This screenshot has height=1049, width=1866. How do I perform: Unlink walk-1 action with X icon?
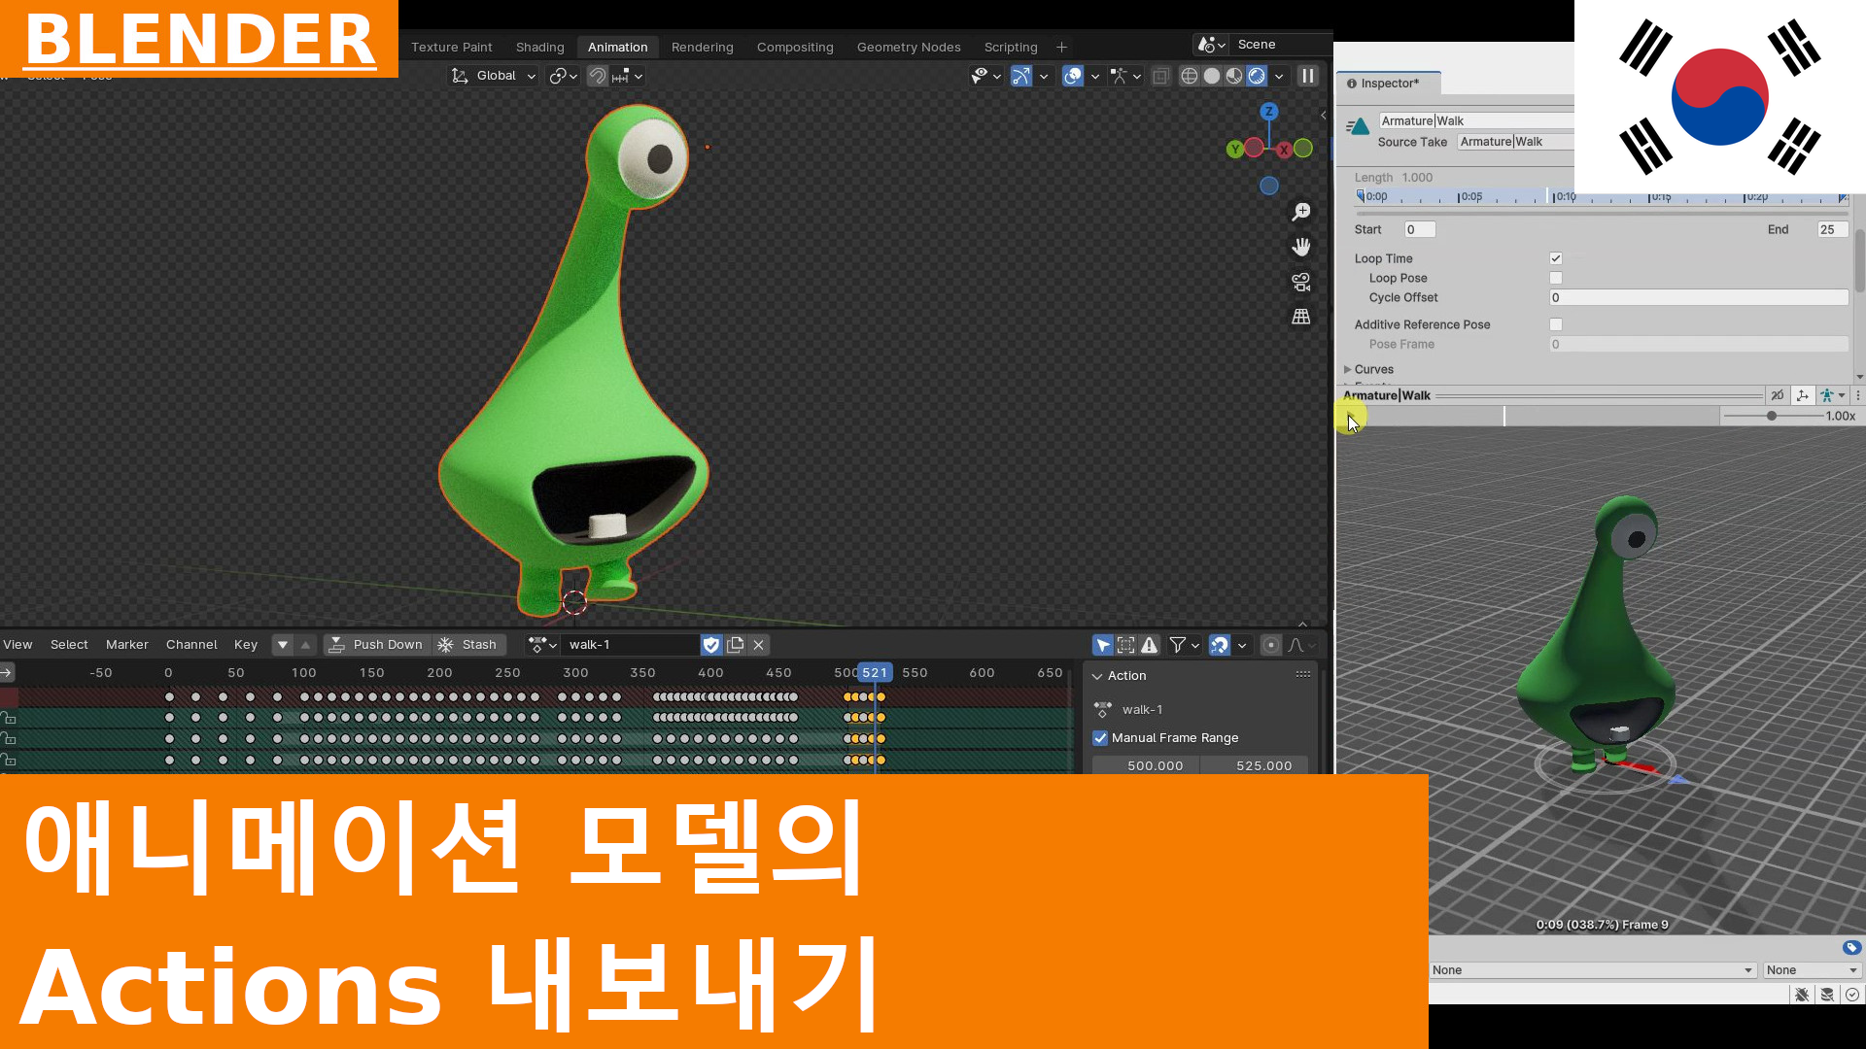[759, 645]
